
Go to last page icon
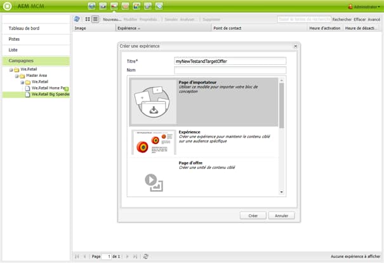coord(135,257)
